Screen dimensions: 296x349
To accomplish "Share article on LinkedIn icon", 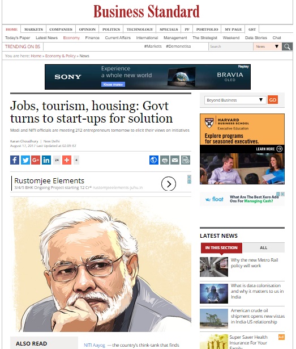I will 46,160.
